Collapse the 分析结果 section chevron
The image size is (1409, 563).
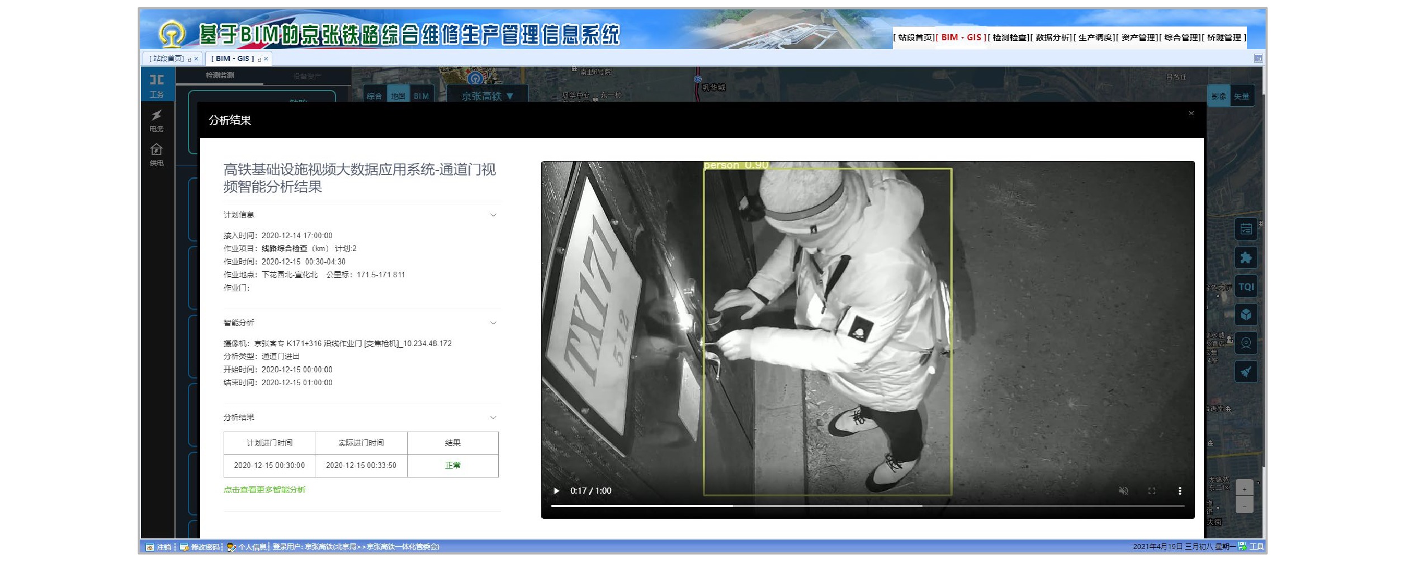click(493, 418)
